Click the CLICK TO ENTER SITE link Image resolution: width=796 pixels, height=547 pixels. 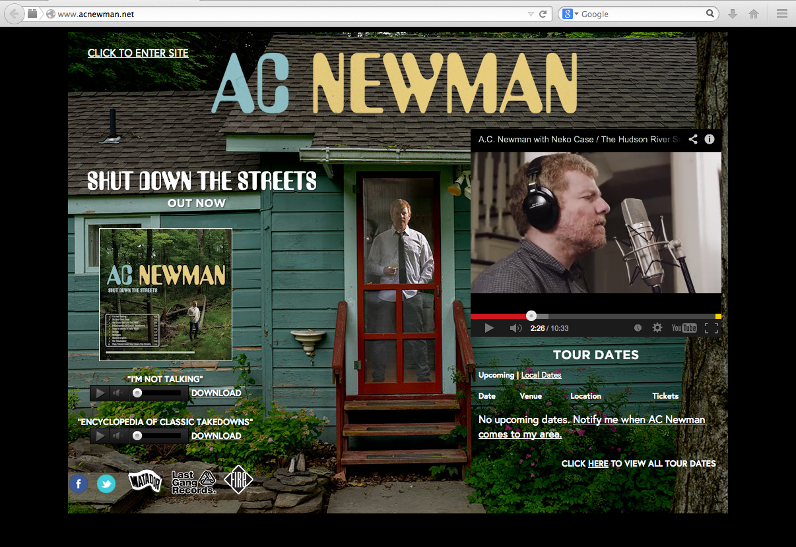[x=138, y=53]
